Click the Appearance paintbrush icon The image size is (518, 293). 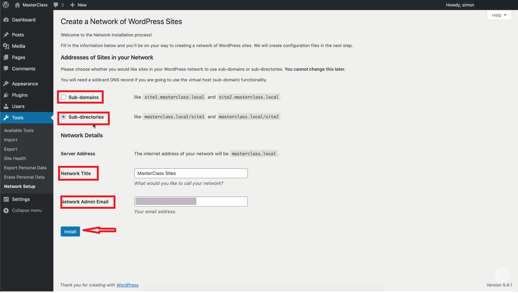(6, 83)
